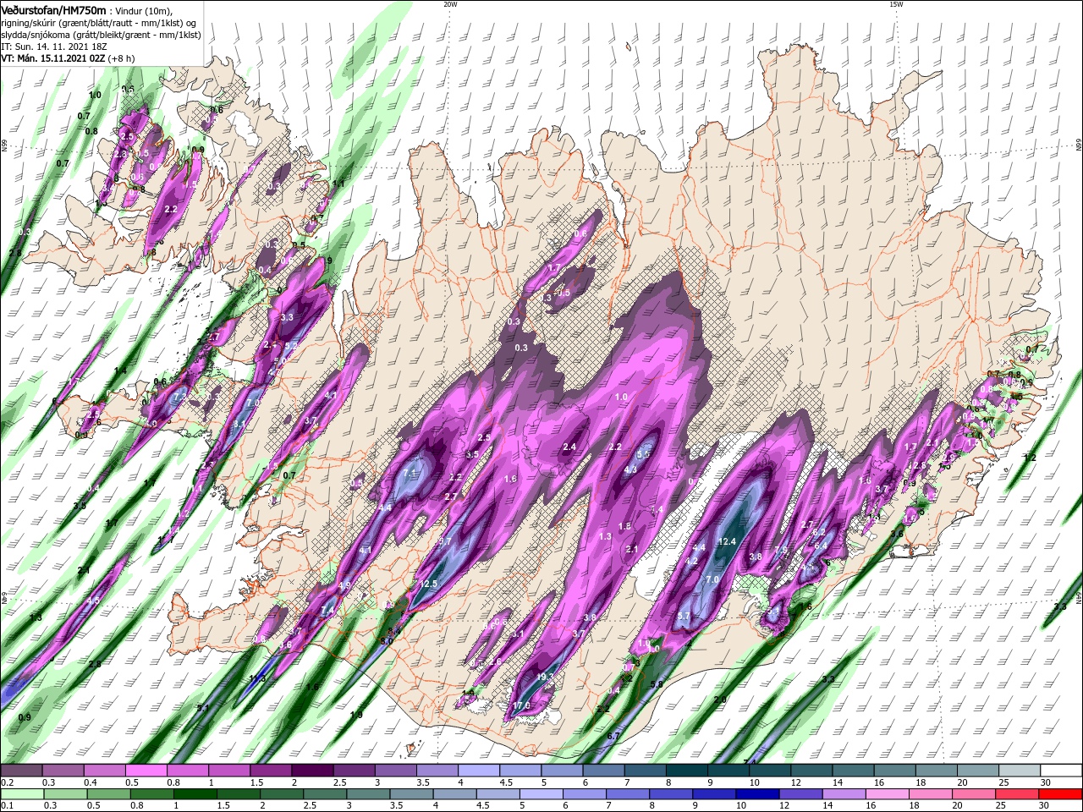
Task: Select the white swatch ending the top legend row
Action: 1062,771
